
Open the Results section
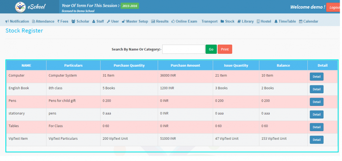click(x=160, y=22)
